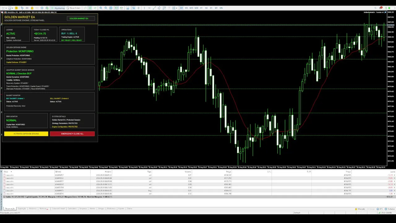
Task: Open the Calendário tab
Action: click(72, 209)
